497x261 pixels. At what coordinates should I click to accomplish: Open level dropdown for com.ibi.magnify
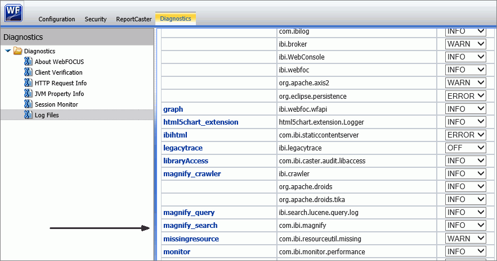[x=465, y=226]
